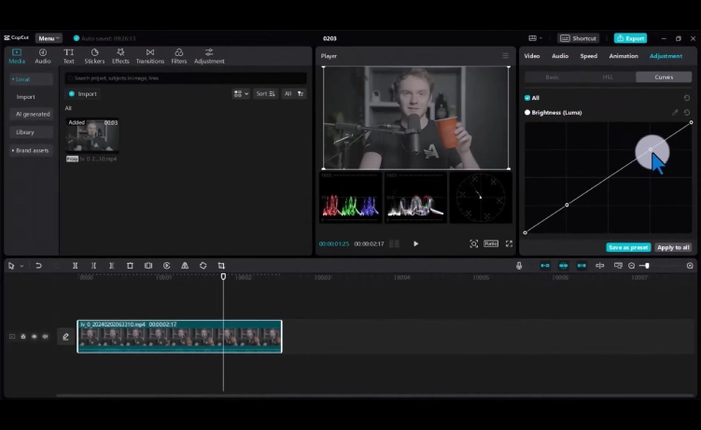Open the selection tool dropdown arrow
The height and width of the screenshot is (430, 701).
click(x=21, y=266)
